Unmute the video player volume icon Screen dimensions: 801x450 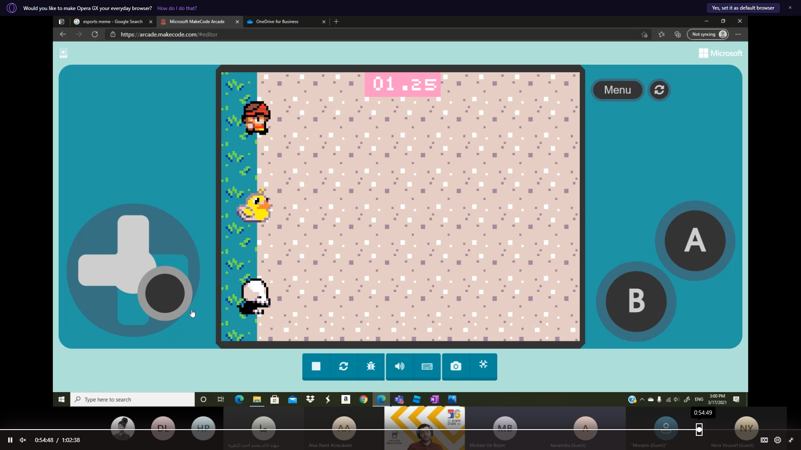pyautogui.click(x=23, y=440)
